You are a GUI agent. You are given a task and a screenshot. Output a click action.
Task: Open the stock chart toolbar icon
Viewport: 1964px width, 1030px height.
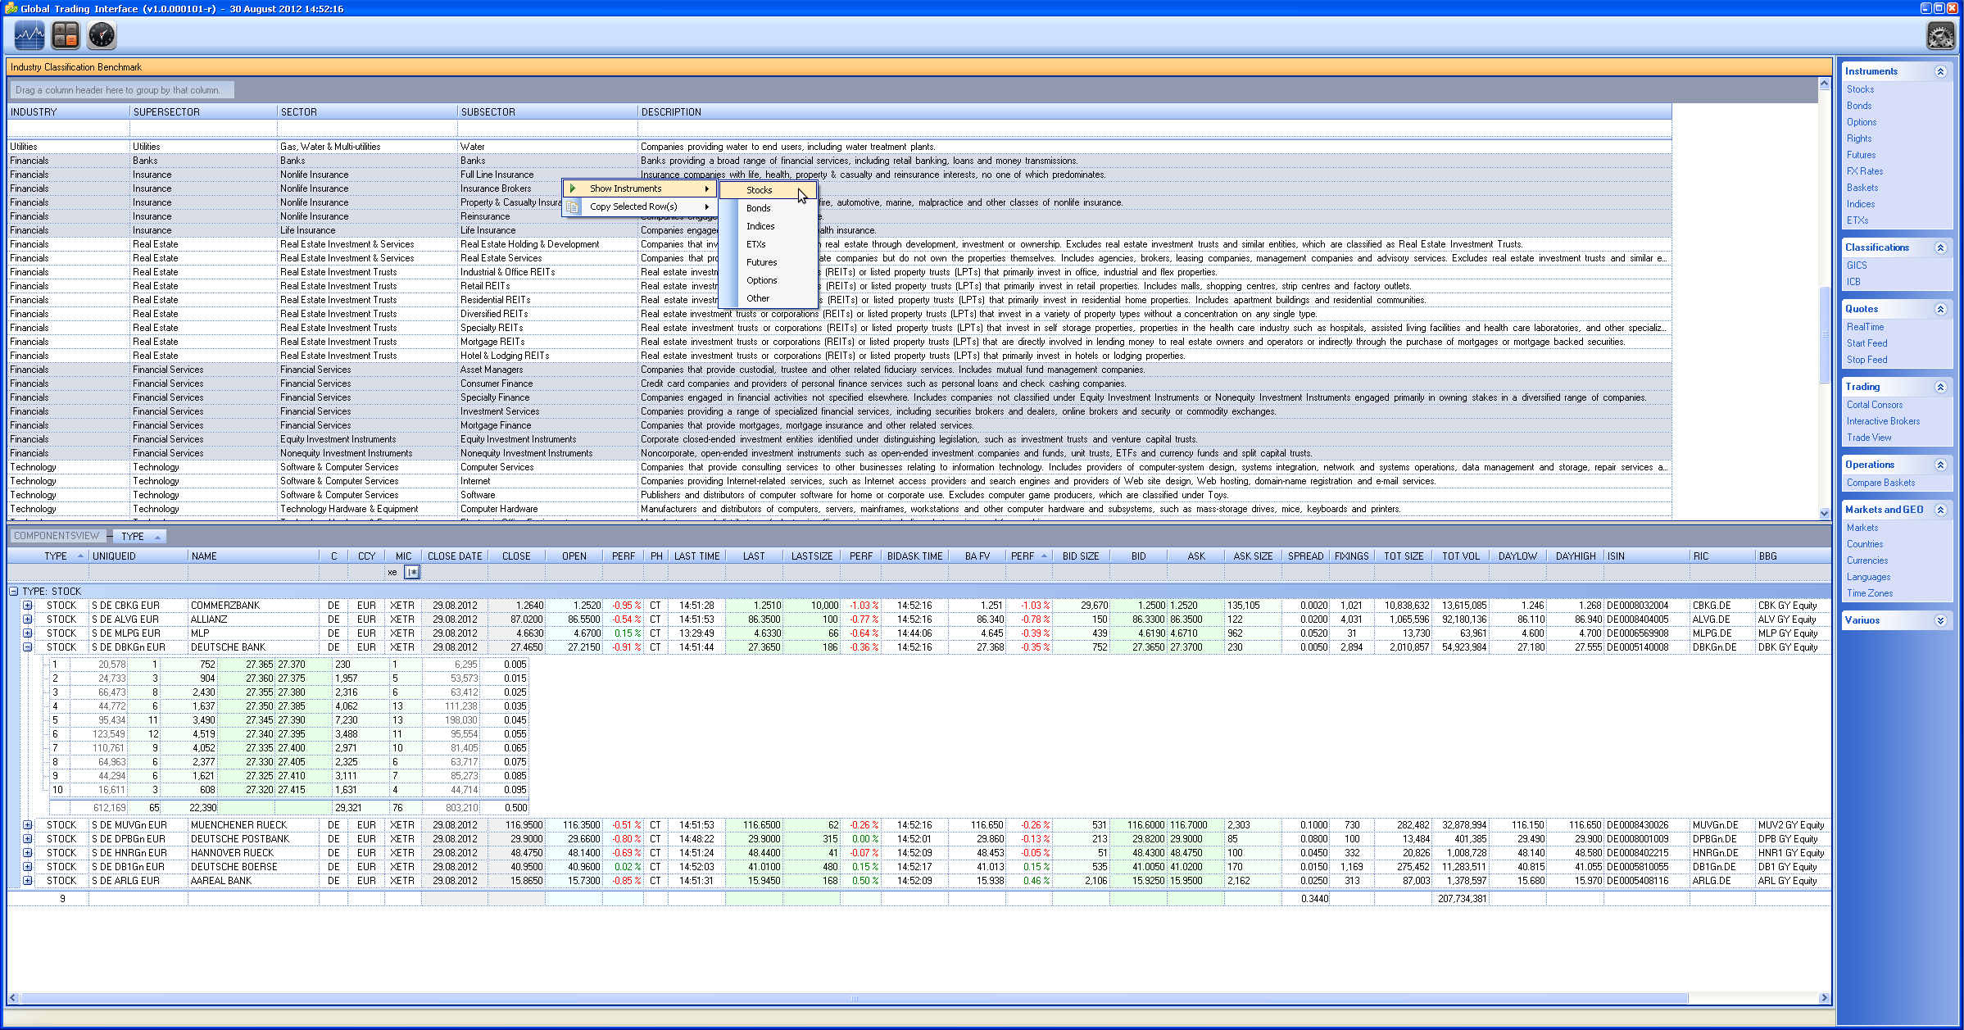(29, 35)
